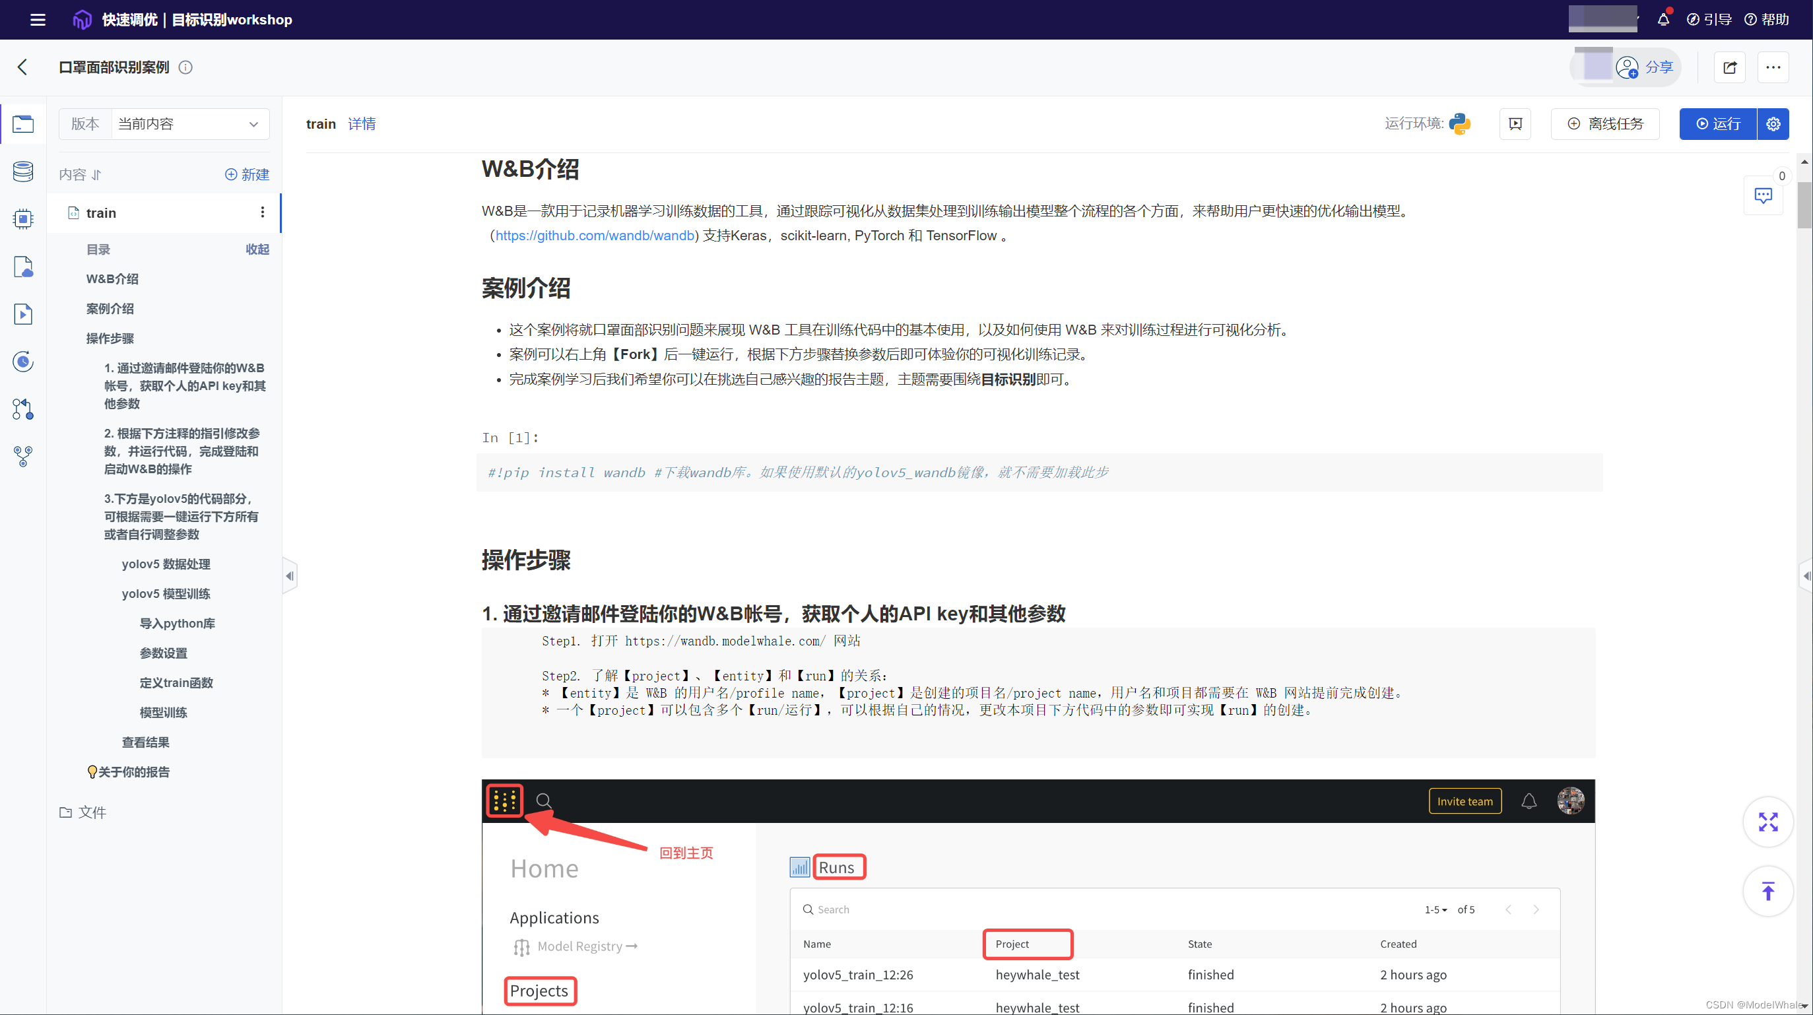Click the back-to-top arrow button
1813x1015 pixels.
point(1767,891)
